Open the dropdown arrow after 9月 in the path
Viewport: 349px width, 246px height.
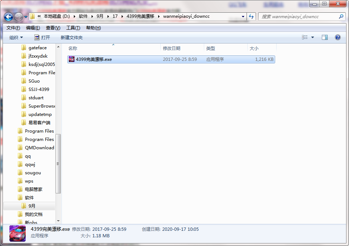108,17
